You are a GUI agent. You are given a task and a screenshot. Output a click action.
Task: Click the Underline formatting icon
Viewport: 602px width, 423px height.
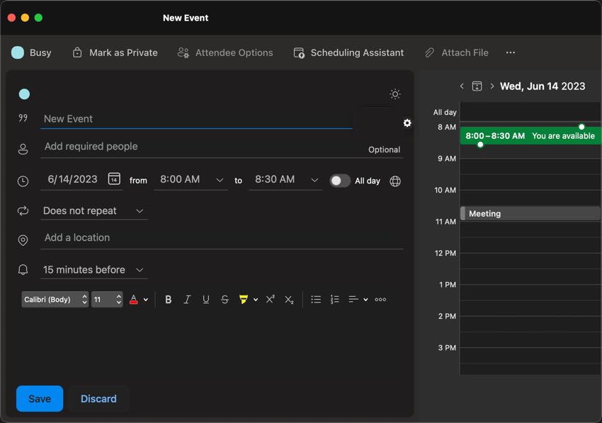click(206, 300)
